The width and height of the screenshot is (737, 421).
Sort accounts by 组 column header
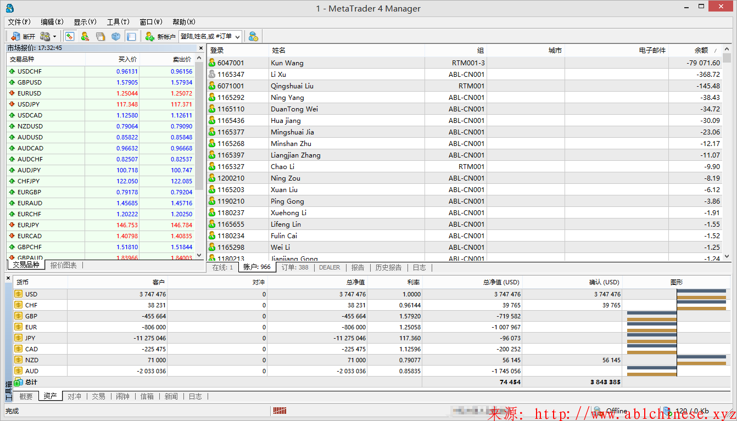[456, 50]
